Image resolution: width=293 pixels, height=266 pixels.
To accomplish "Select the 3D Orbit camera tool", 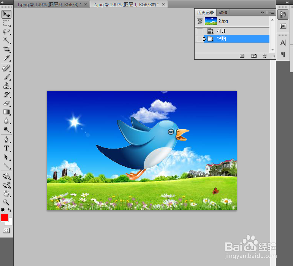I will pos(6,185).
